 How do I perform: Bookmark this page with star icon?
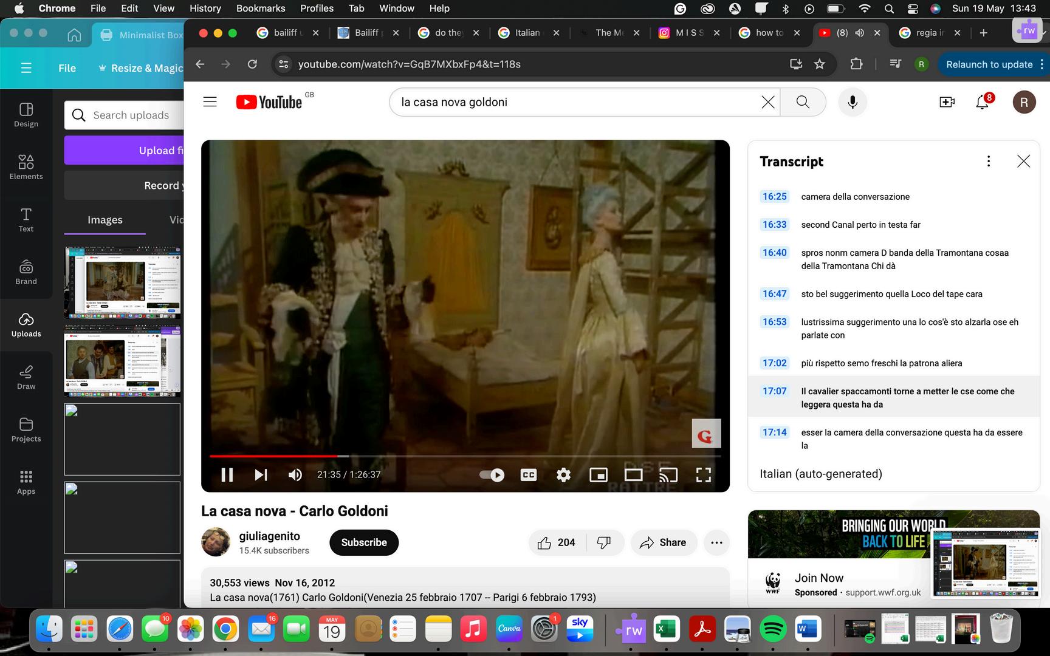(820, 64)
